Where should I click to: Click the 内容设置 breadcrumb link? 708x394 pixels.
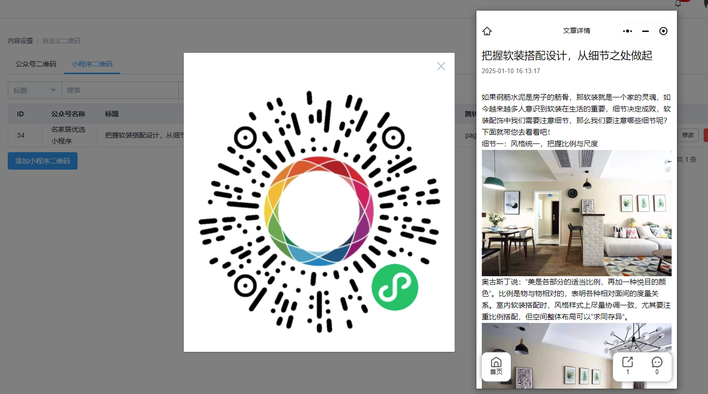tap(20, 41)
